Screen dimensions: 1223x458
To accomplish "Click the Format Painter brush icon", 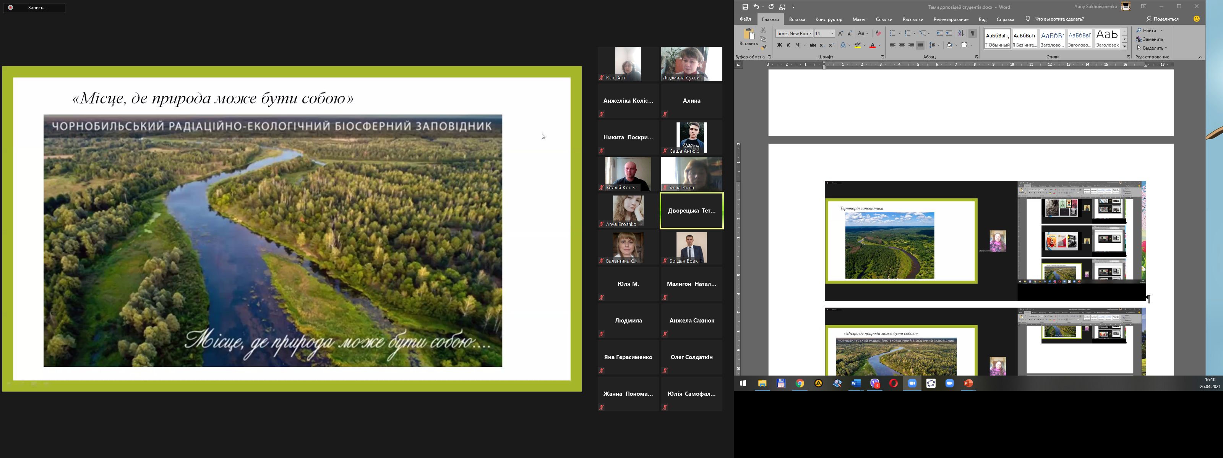I will 764,47.
